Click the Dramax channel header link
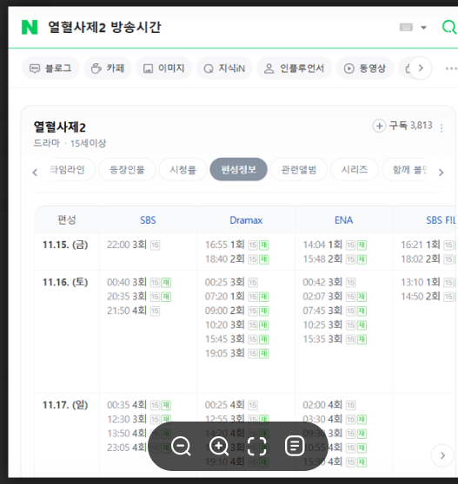 [x=246, y=220]
